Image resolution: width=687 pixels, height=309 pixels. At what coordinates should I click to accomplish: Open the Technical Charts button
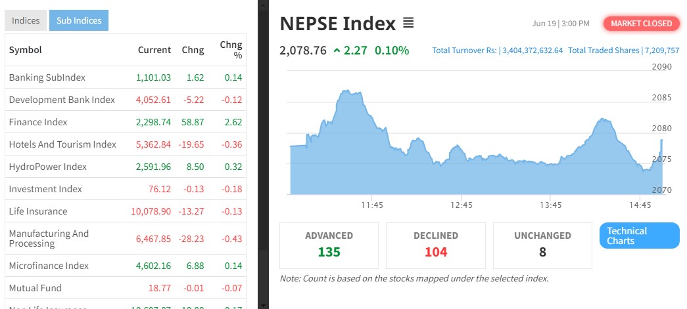point(639,236)
